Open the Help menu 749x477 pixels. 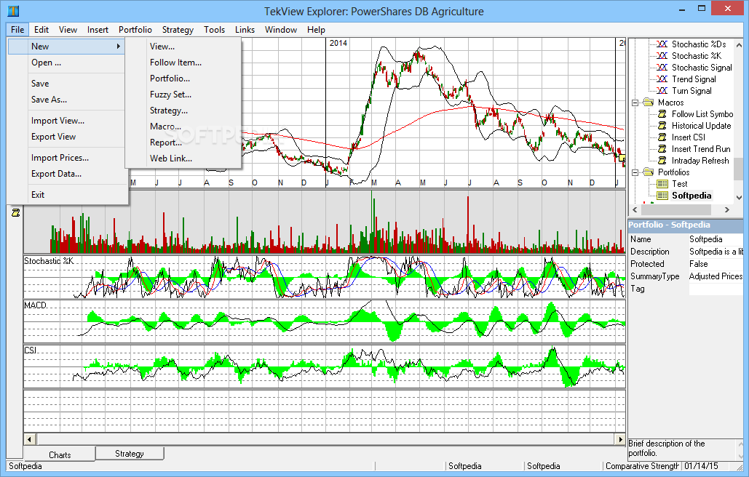pyautogui.click(x=316, y=30)
